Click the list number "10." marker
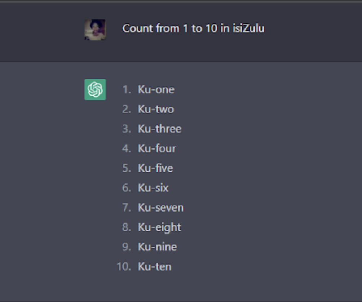Image resolution: width=362 pixels, height=302 pixels. point(124,267)
